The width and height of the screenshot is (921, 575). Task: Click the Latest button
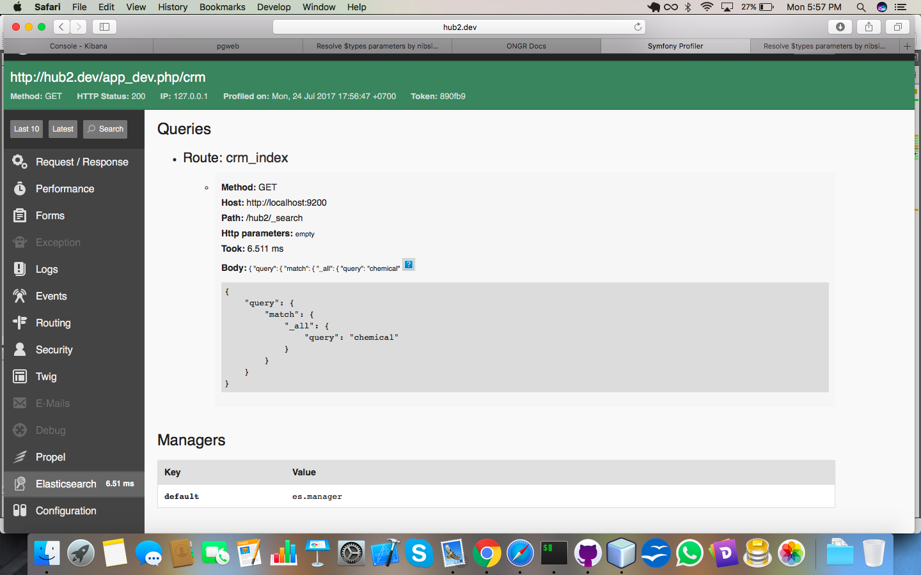[62, 129]
